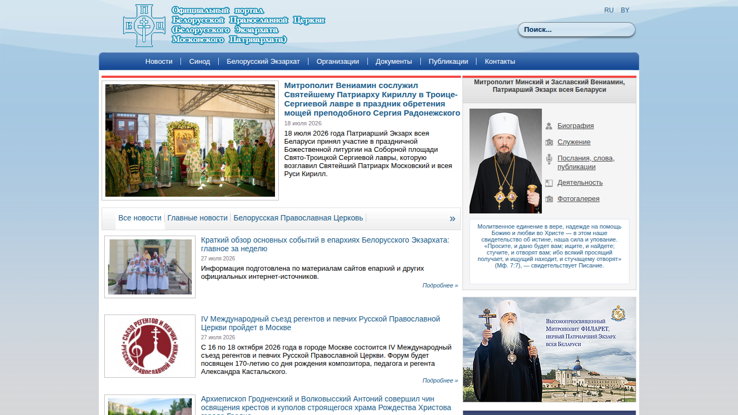Switch site language to RU
This screenshot has height=415, width=738.
609,10
